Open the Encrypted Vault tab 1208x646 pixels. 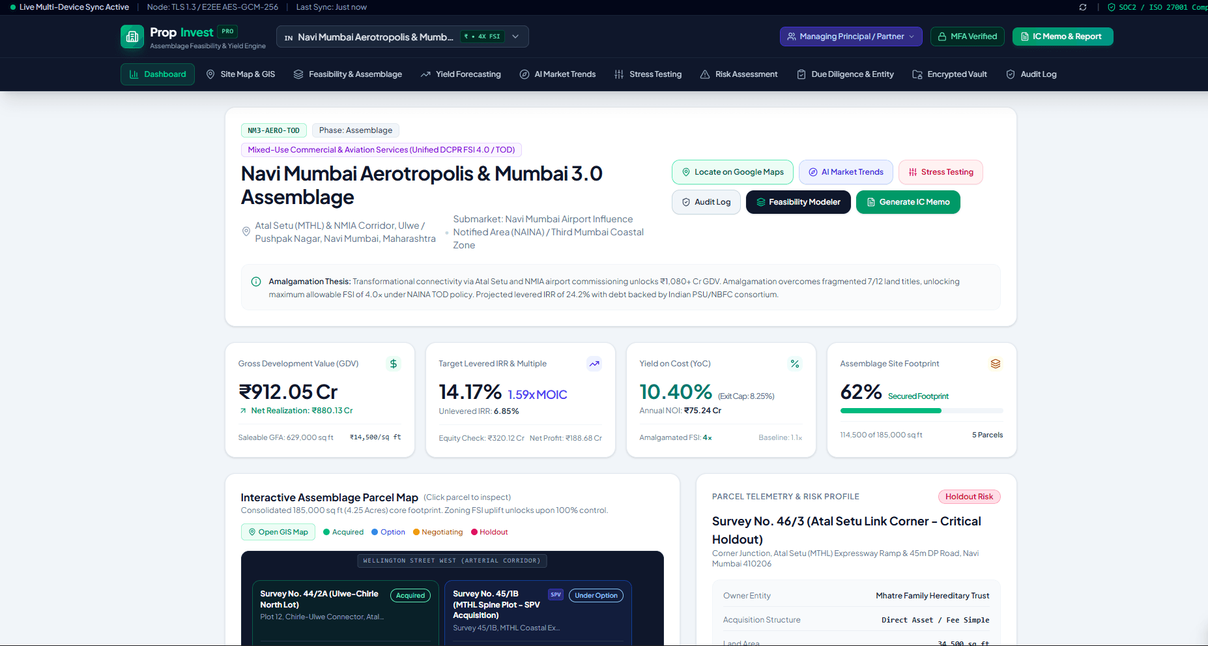(950, 74)
